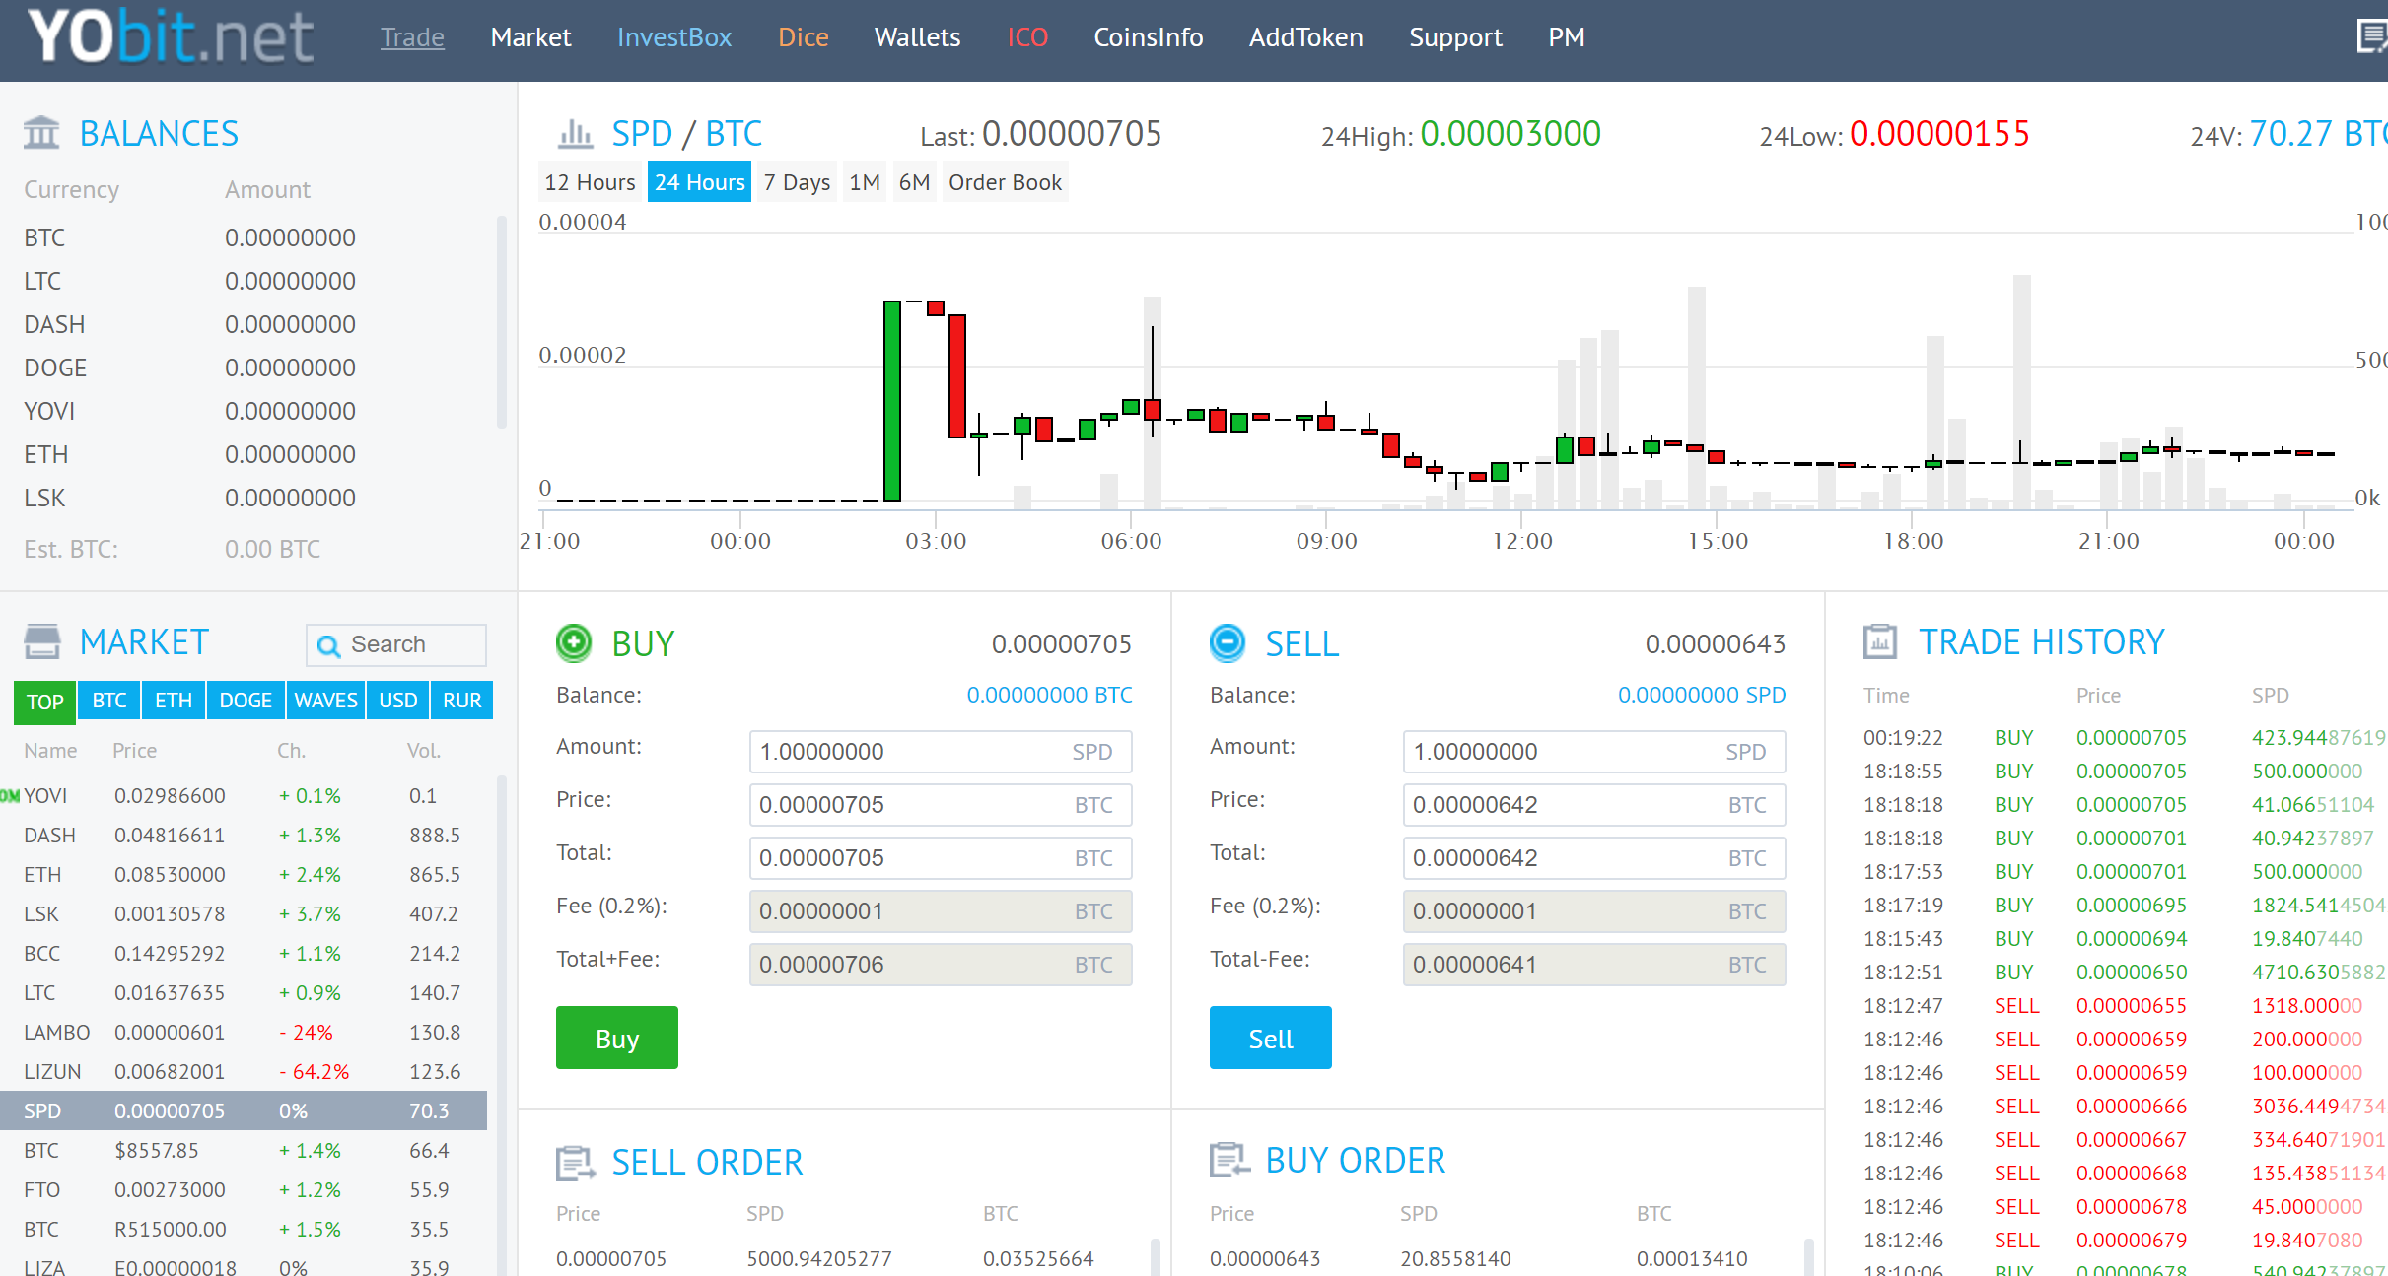
Task: Select the DOGE market tab
Action: 246,701
